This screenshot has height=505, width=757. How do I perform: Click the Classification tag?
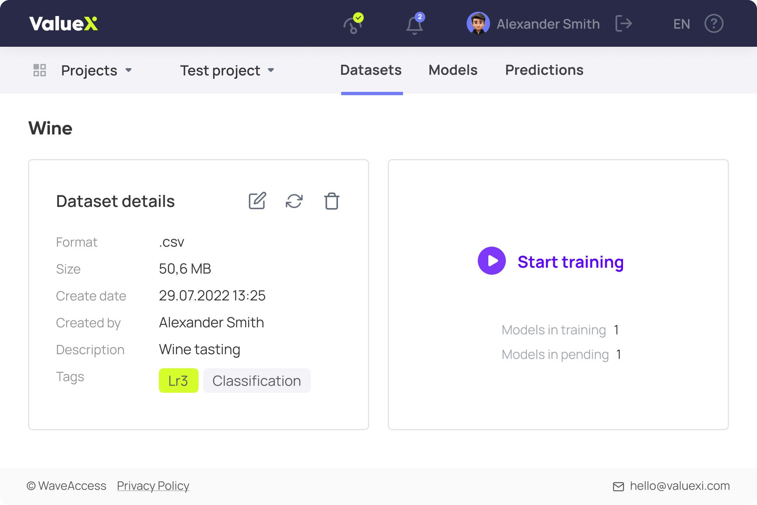click(257, 381)
